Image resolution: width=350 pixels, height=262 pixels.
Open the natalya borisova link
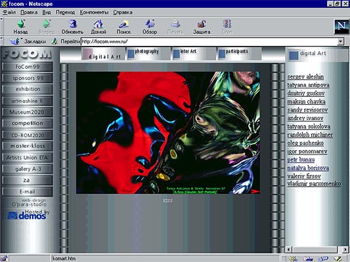coord(308,168)
